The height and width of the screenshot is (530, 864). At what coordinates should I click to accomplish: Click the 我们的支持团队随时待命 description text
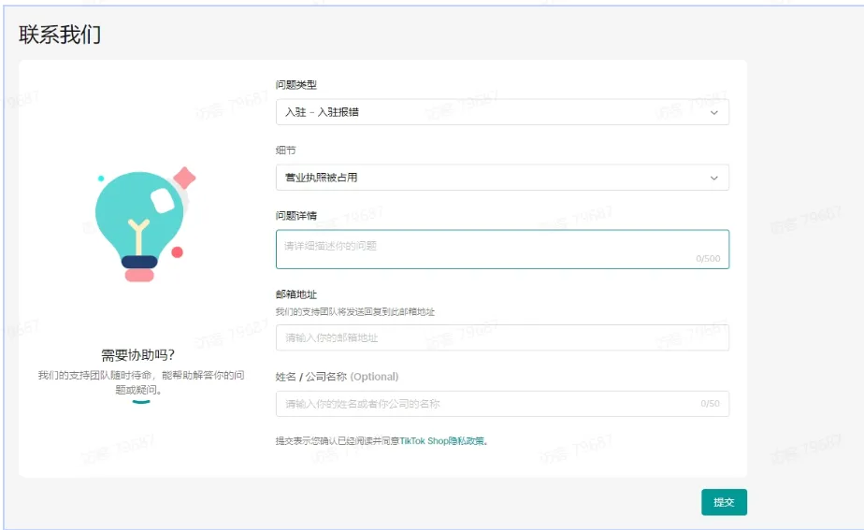(141, 382)
